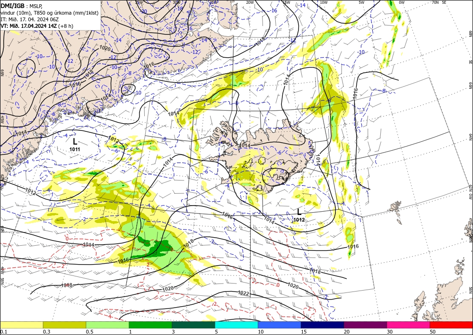Click the 'DMI/IGB : MSLP,' title line
The width and height of the screenshot is (473, 335).
pos(21,5)
